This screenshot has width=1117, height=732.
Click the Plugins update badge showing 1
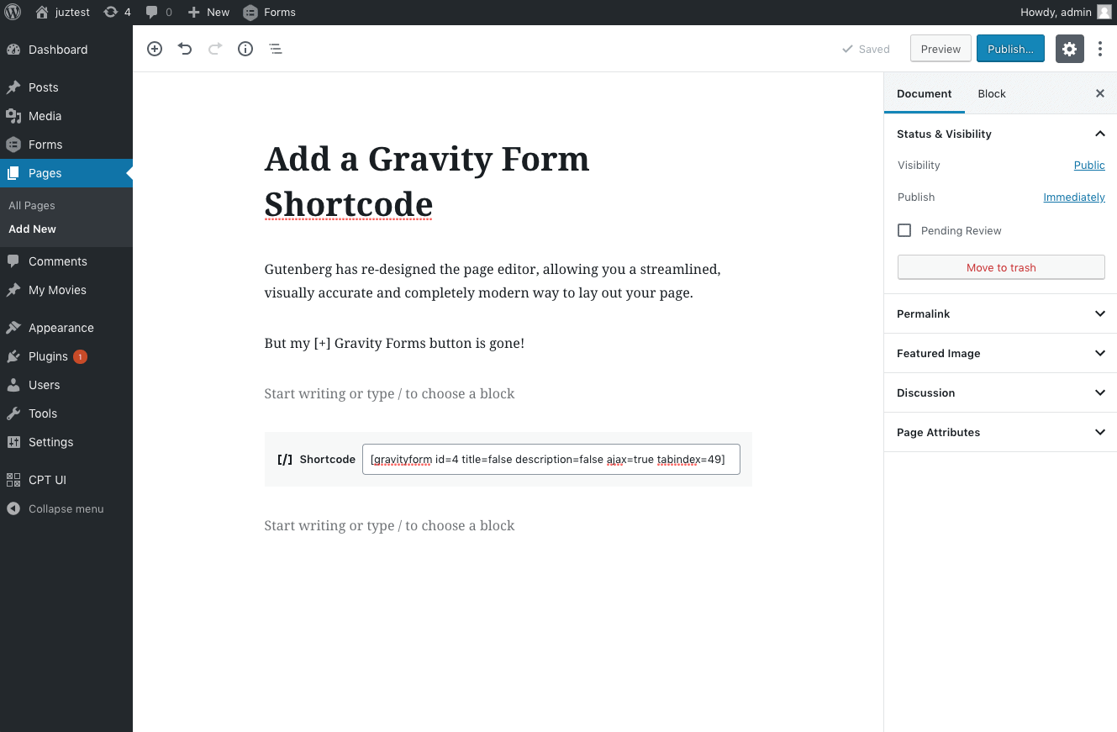point(80,356)
